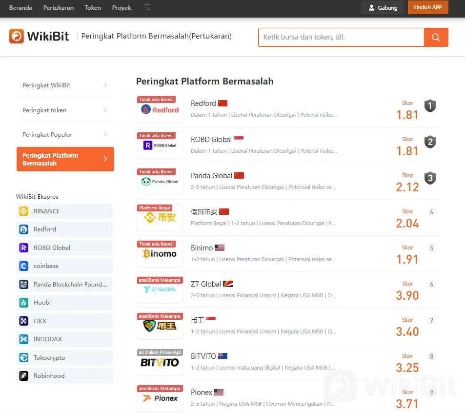The image size is (465, 413).
Task: Click the Panda Global score 2.12
Action: click(407, 187)
